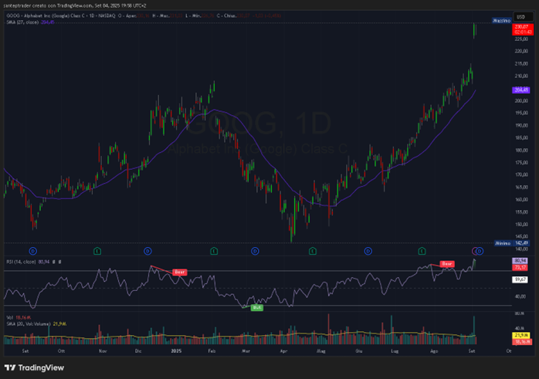Select the SMA (27, close) indicator legend
Image resolution: width=539 pixels, height=379 pixels.
30,22
